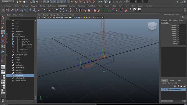The image size is (187, 105).
Task: Open the Render layer tab
Action: (172, 80)
